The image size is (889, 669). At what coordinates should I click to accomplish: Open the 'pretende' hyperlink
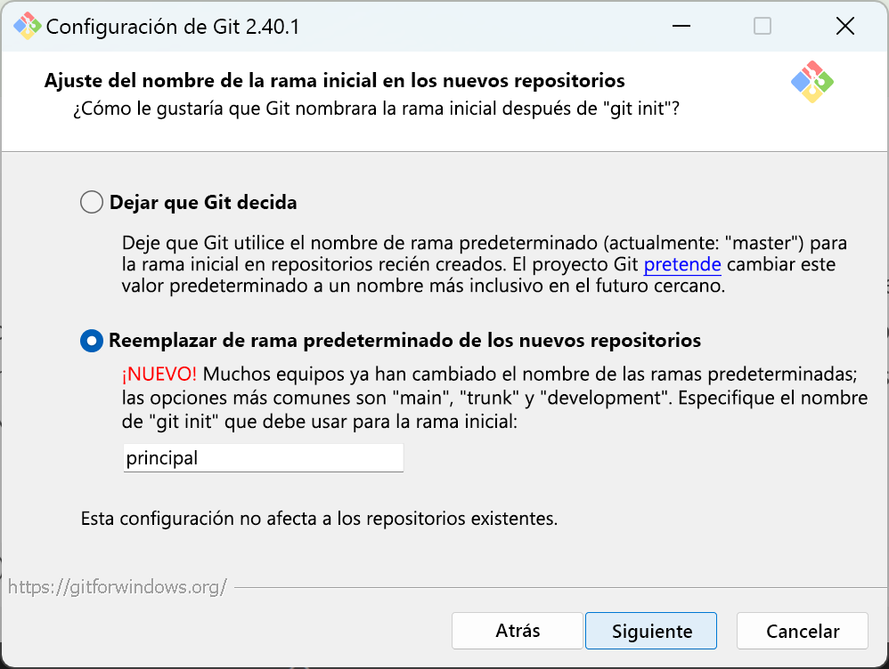(x=682, y=264)
